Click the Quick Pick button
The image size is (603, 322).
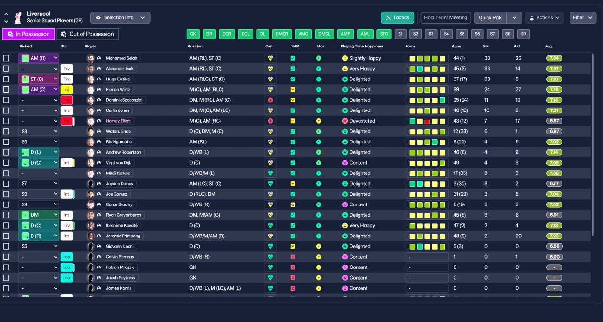pos(490,18)
